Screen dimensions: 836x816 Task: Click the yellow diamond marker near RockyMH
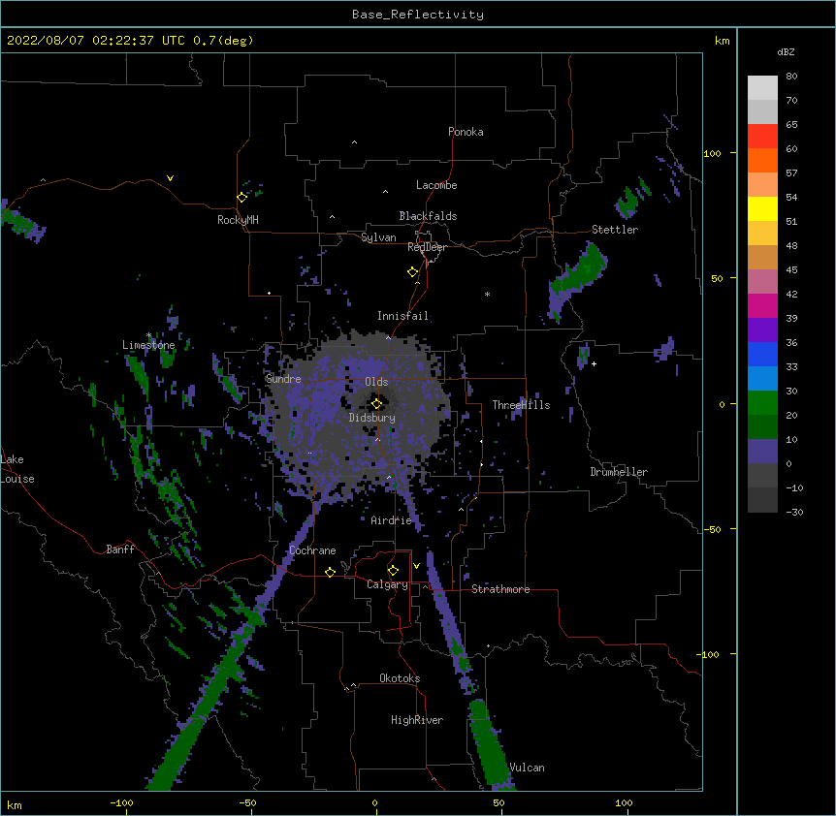[x=242, y=197]
